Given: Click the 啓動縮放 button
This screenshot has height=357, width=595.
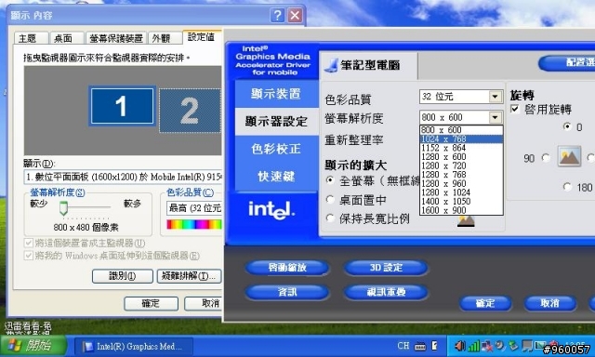Looking at the screenshot, I should tap(287, 268).
